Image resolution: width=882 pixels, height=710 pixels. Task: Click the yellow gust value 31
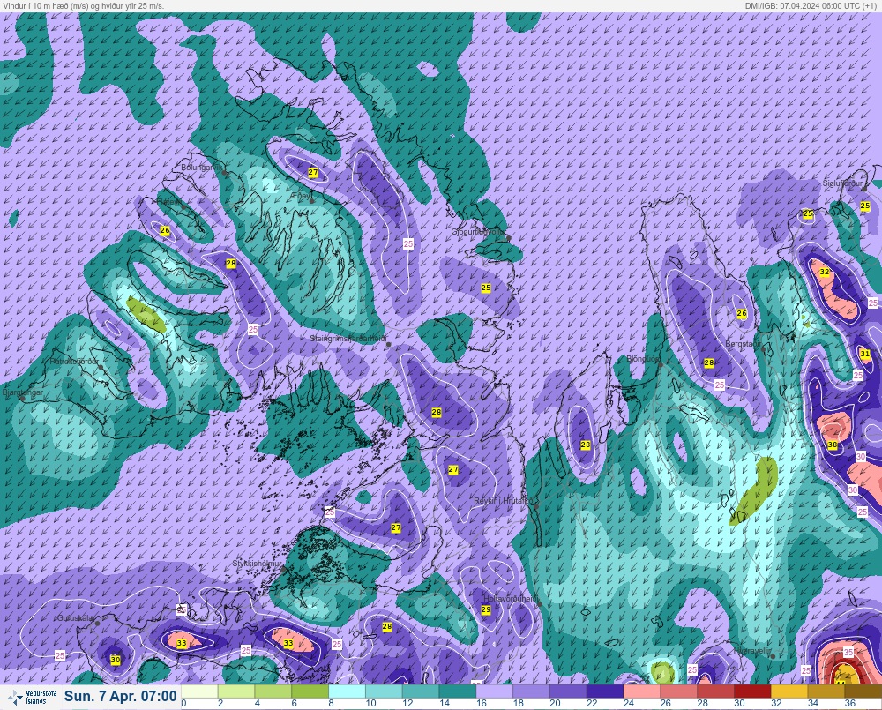click(865, 354)
